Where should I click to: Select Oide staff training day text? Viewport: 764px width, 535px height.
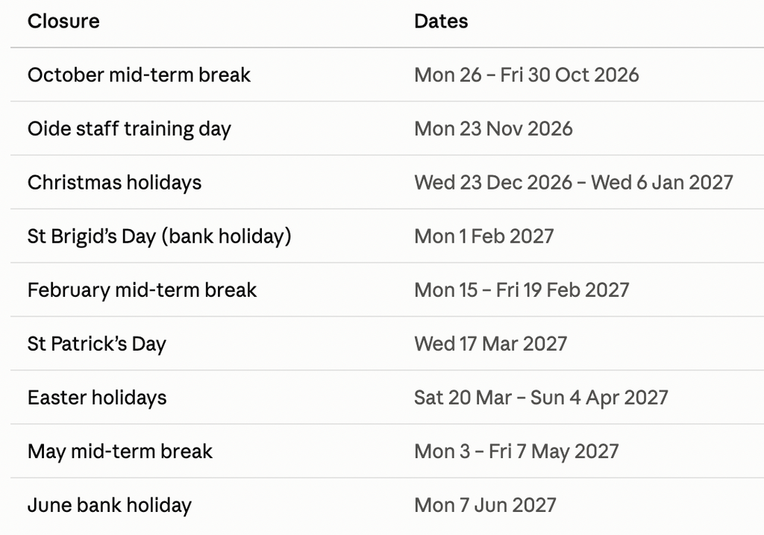tap(129, 129)
